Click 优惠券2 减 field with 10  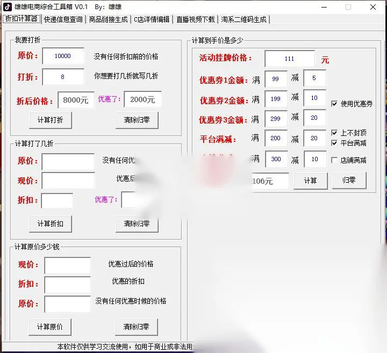point(314,98)
